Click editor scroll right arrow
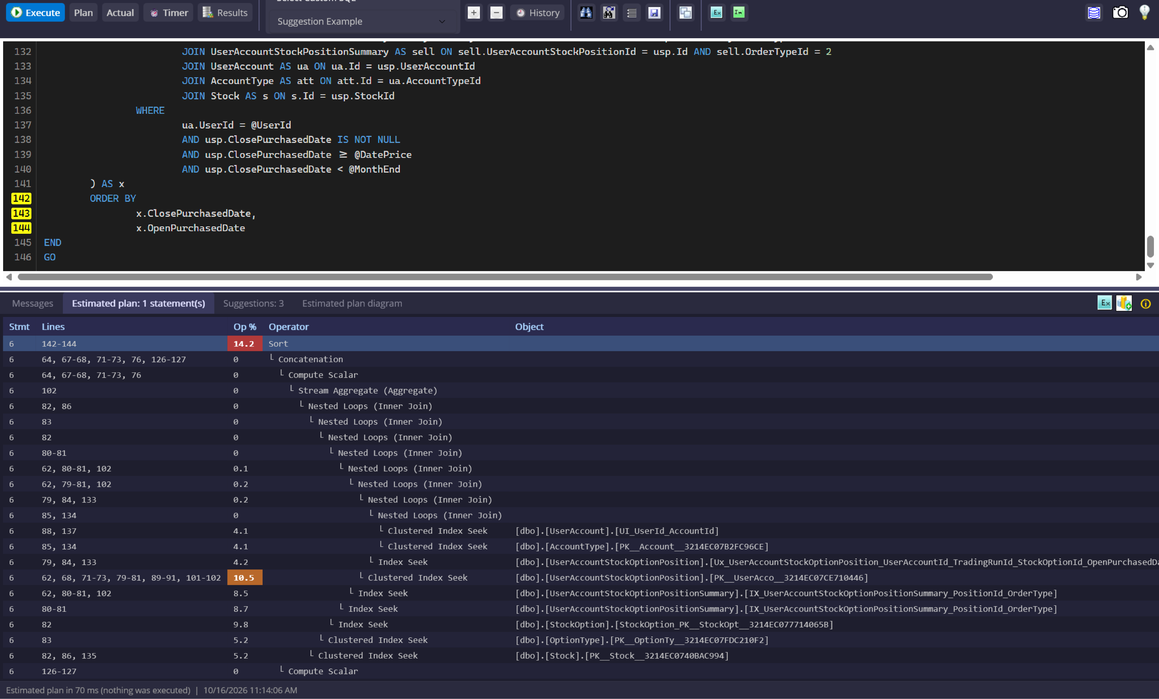Image resolution: width=1159 pixels, height=699 pixels. pyautogui.click(x=1138, y=277)
